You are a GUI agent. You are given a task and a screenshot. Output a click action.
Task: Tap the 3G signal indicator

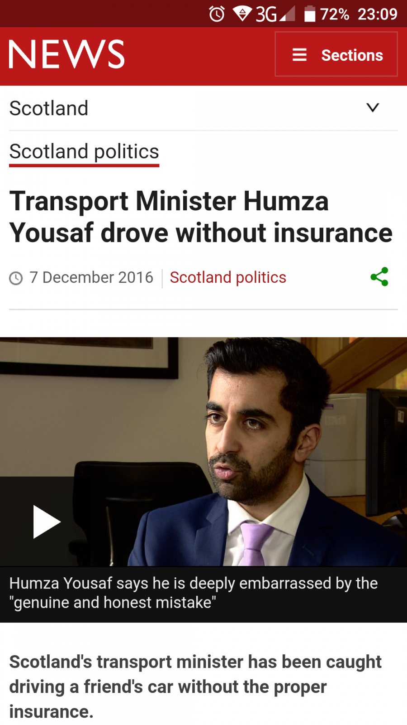[275, 14]
